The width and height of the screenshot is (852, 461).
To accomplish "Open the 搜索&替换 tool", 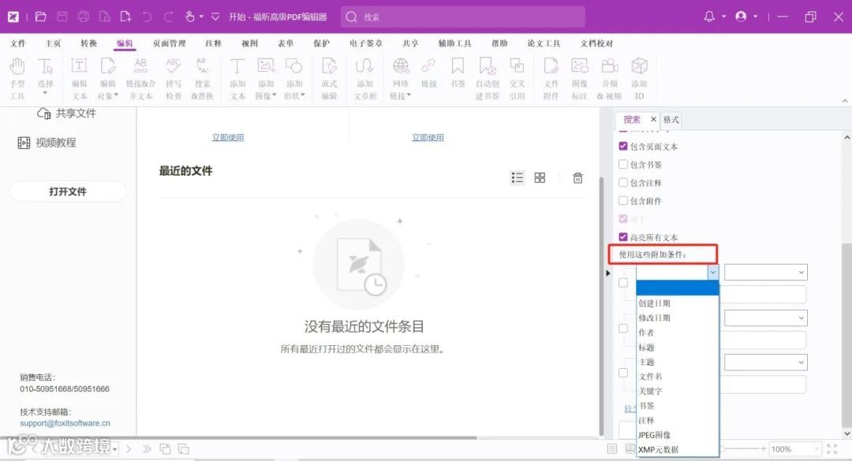I will [202, 79].
